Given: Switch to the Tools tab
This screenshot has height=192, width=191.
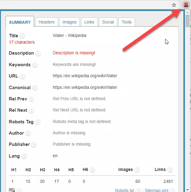Looking at the screenshot, I should (127, 22).
